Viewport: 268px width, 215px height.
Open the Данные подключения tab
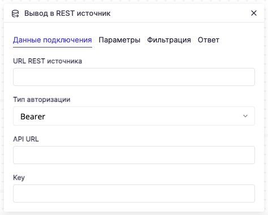pos(53,40)
